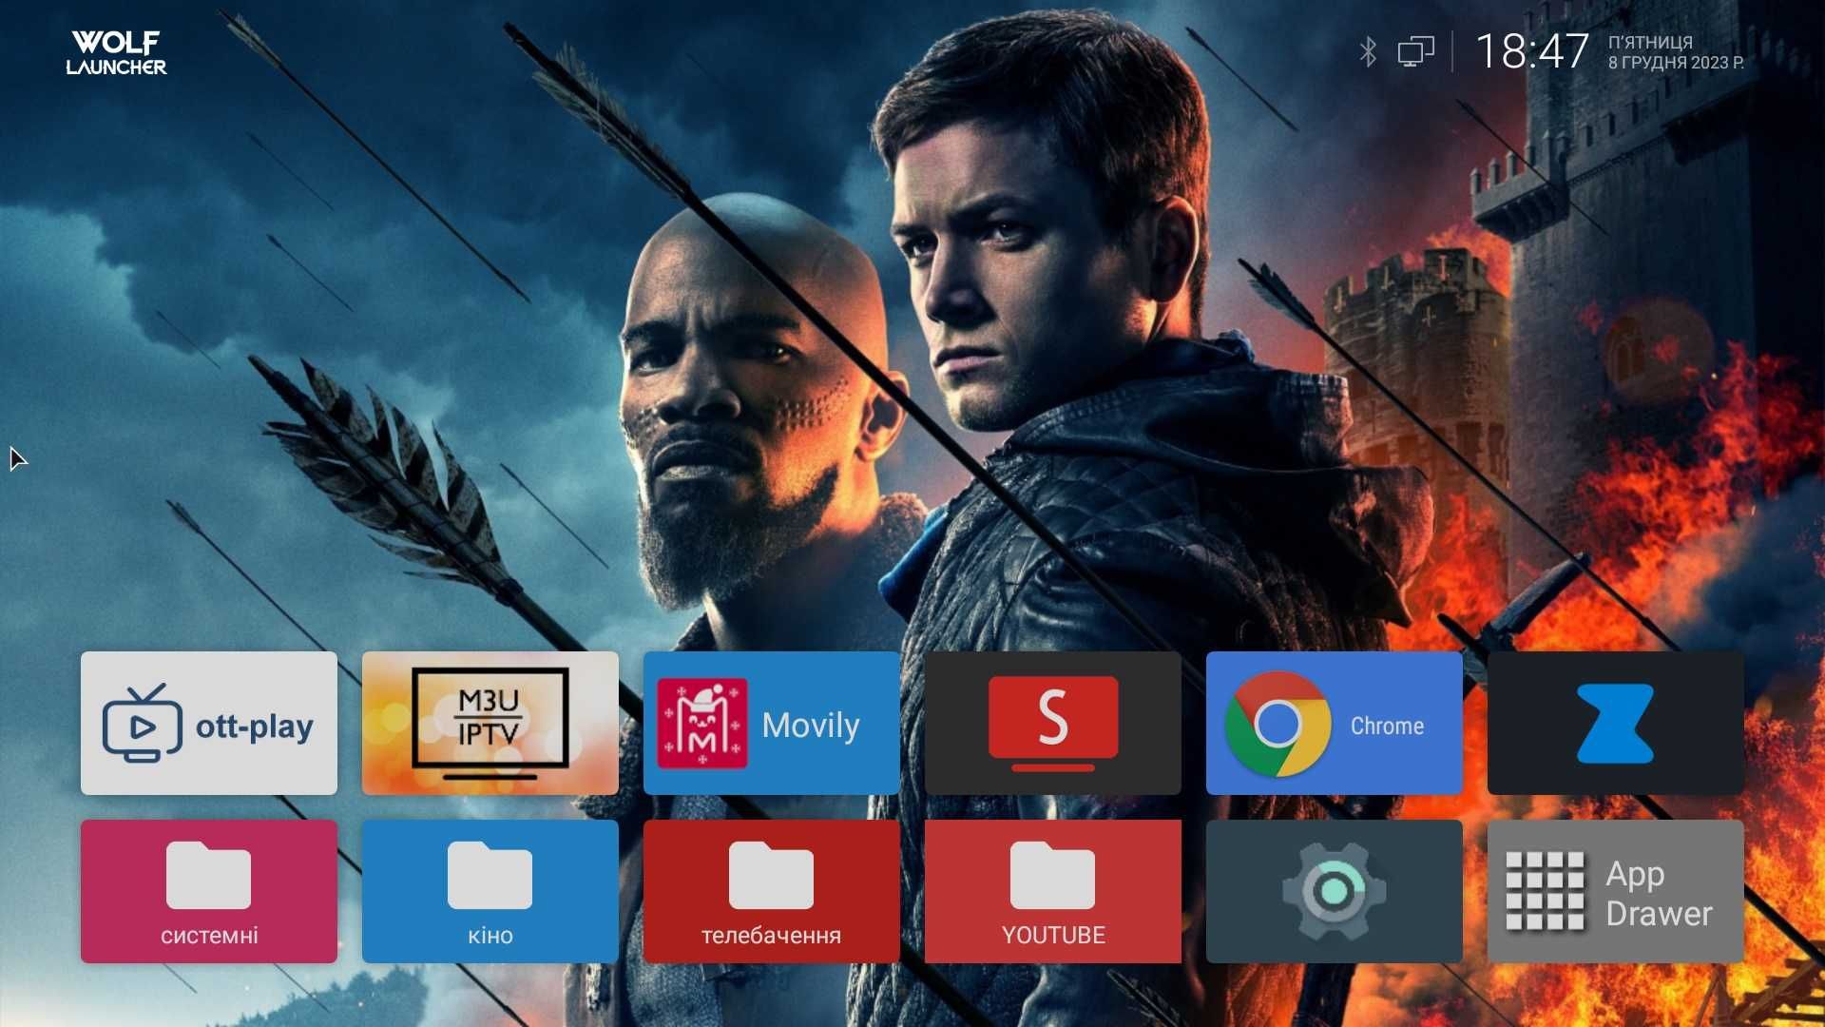Click the Wolf Launcher logo
This screenshot has height=1027, width=1825.
click(x=116, y=53)
